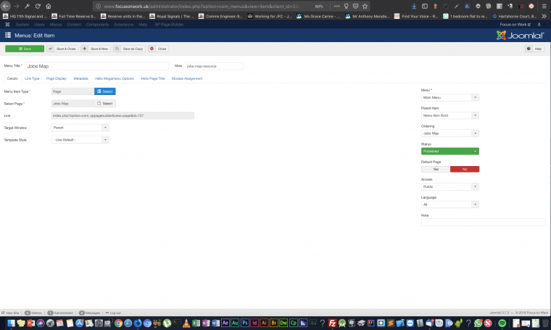
Task: Click the green Save button
Action: 25,49
